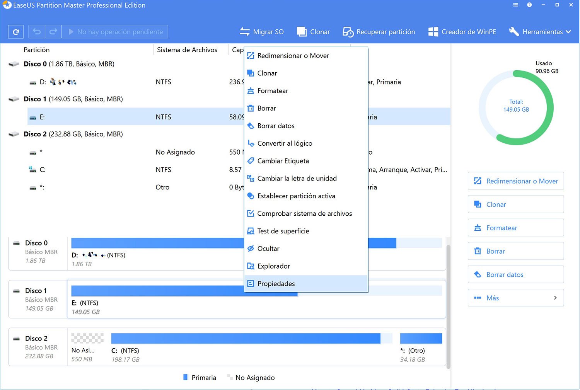Select Cambiar la letra de unidad

click(297, 179)
